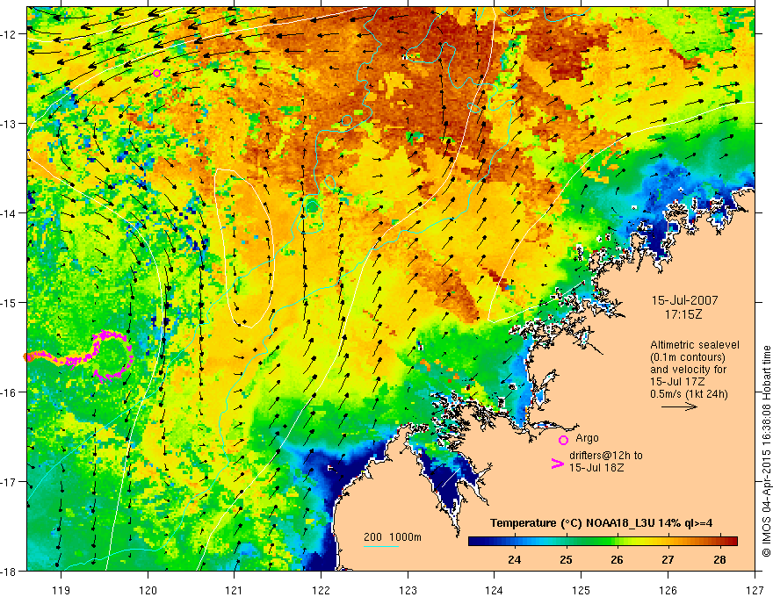This screenshot has height=597, width=773.
Task: Click the latitude label -14
Action: coord(9,213)
